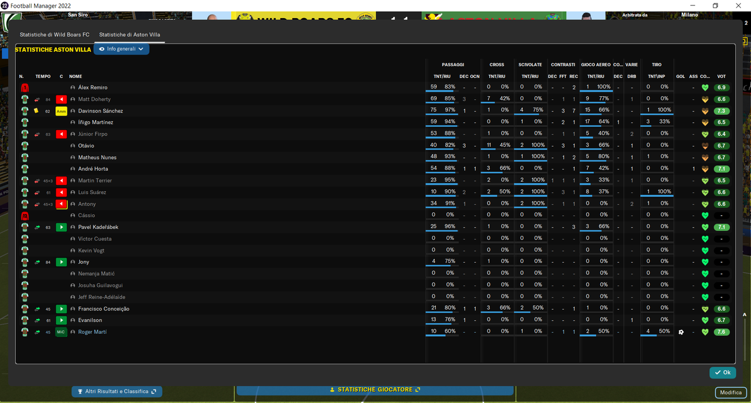This screenshot has height=403, width=751.
Task: Click the red substituted-off icon for Matt Doherty
Action: (61, 99)
